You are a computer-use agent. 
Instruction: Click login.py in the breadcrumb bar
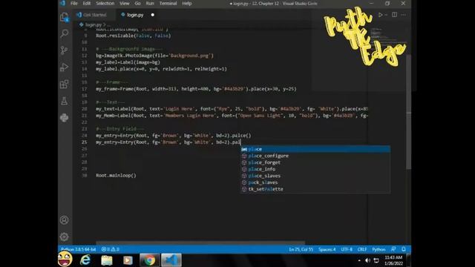[94, 24]
